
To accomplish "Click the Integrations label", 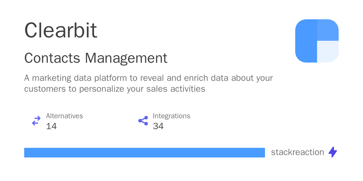I will point(171,116).
